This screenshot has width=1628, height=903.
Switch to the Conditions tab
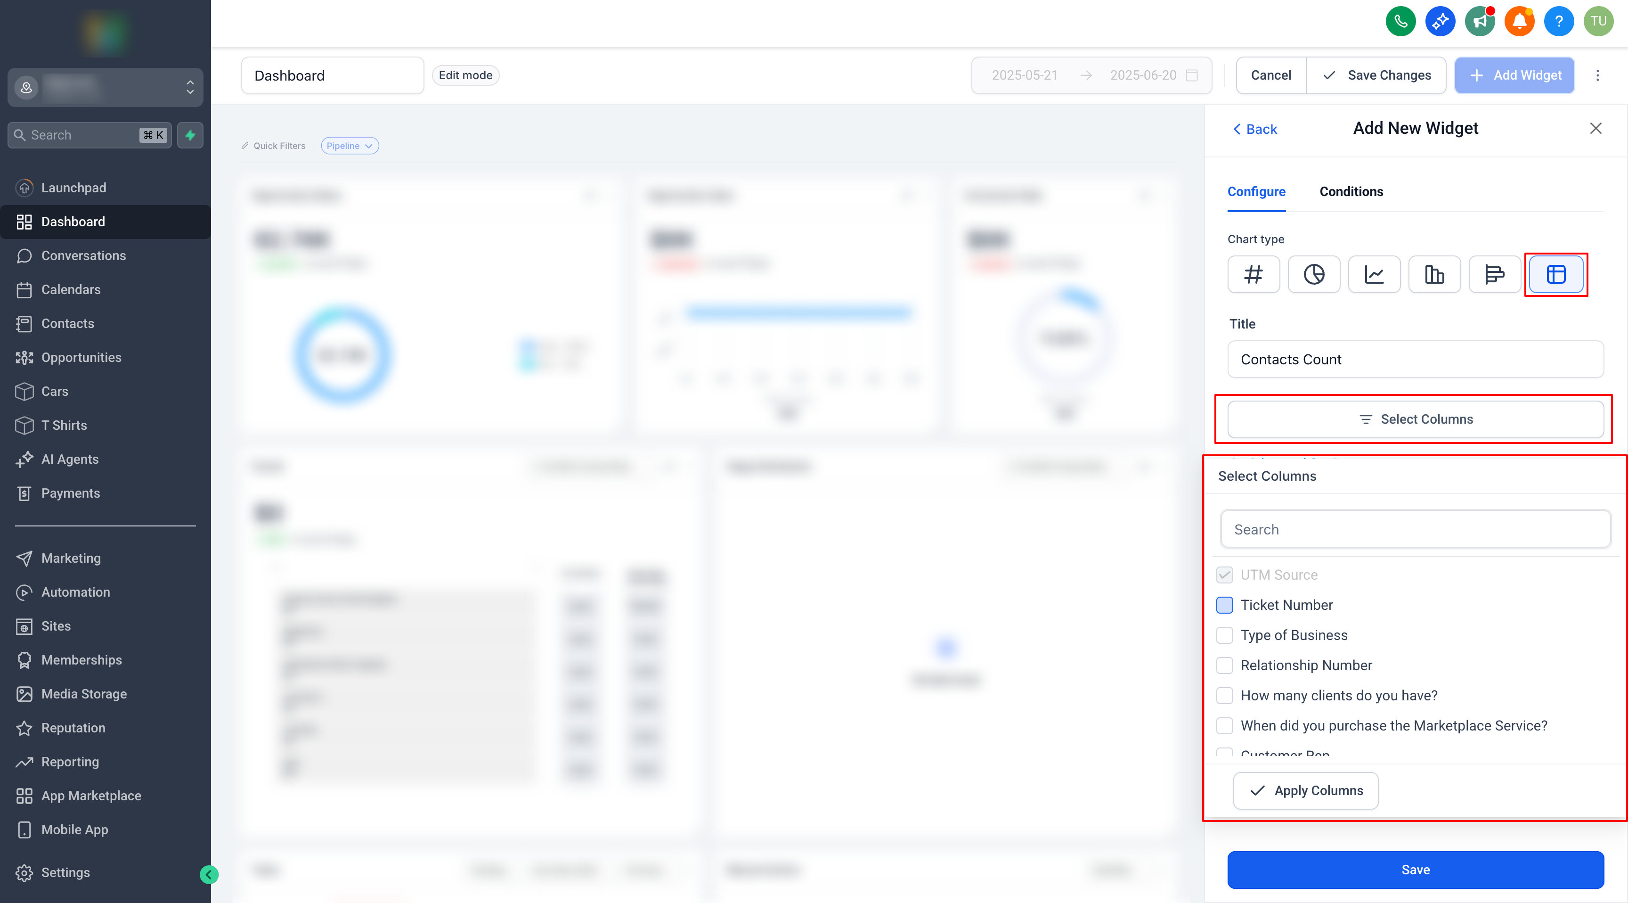[x=1351, y=192]
